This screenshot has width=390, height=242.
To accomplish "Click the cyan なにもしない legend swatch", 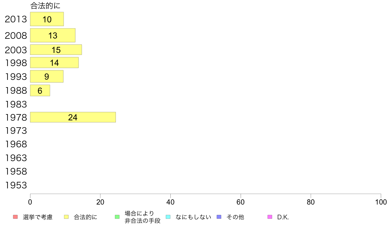I will (x=168, y=217).
